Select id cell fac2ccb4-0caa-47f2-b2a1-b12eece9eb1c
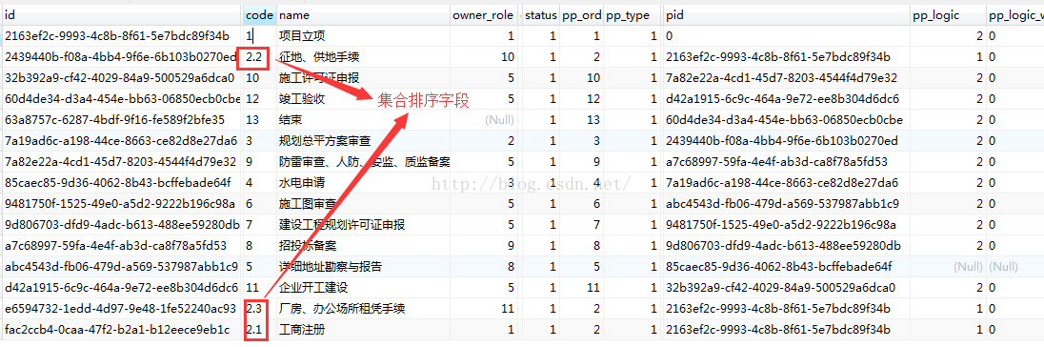The height and width of the screenshot is (347, 1044). [x=121, y=330]
